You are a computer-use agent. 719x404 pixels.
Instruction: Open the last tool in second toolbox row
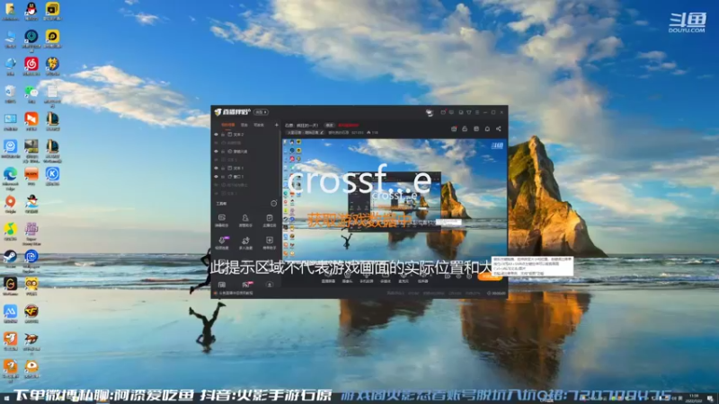coord(269,242)
